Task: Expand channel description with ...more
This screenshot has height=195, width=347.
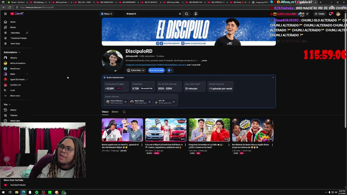Action: pyautogui.click(x=204, y=61)
